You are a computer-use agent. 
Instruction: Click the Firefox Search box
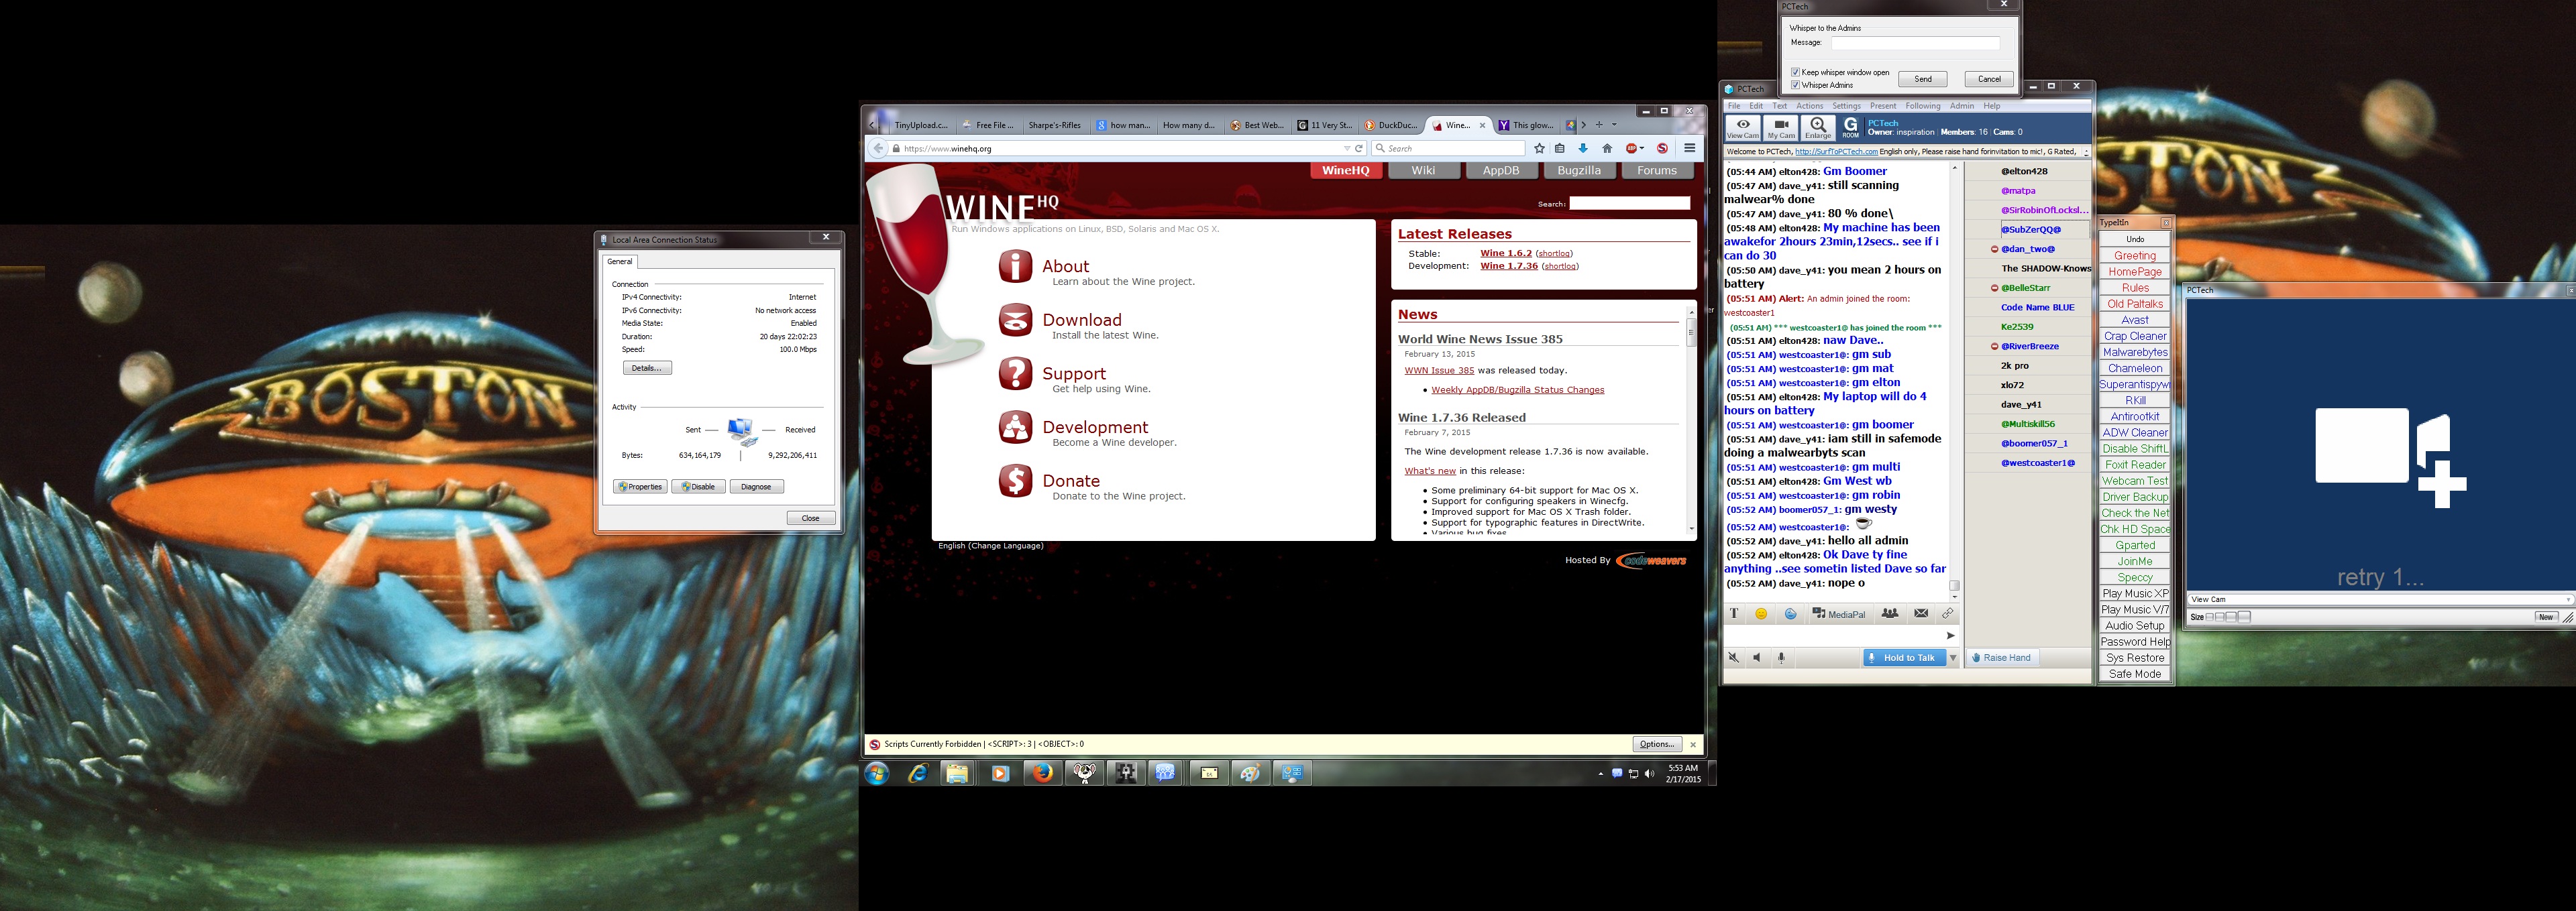(x=1449, y=148)
